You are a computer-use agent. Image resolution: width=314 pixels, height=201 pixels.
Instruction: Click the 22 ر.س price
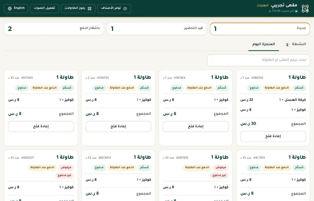click(247, 100)
